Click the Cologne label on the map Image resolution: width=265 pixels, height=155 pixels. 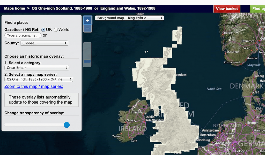(241, 151)
